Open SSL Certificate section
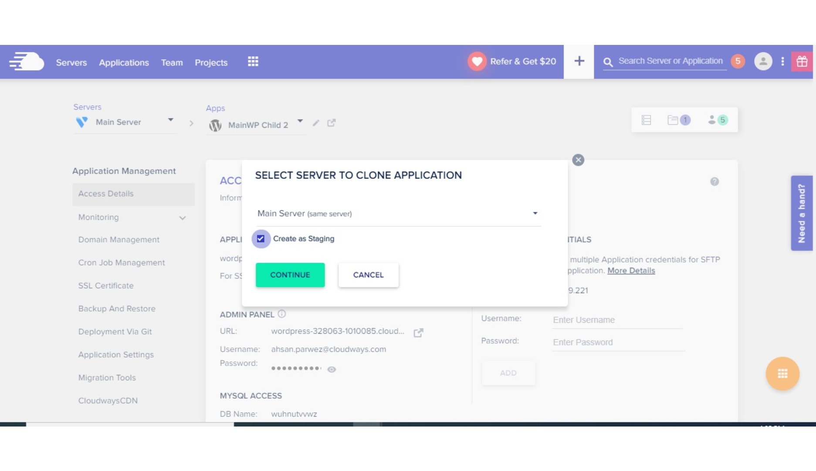The height and width of the screenshot is (471, 816). (106, 286)
